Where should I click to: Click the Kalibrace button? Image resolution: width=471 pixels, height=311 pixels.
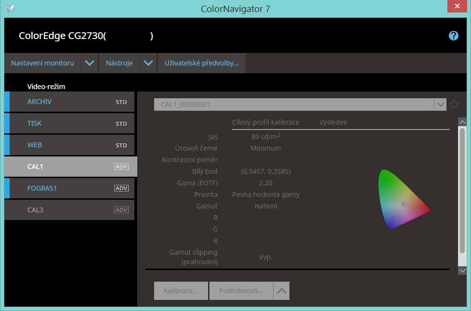[181, 291]
